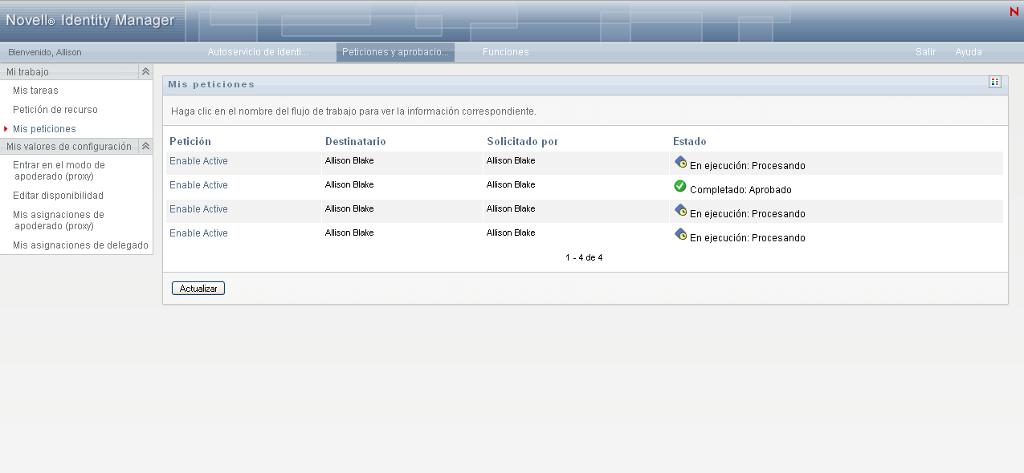Click the processing status icon in the first row
The height and width of the screenshot is (473, 1024).
point(680,162)
